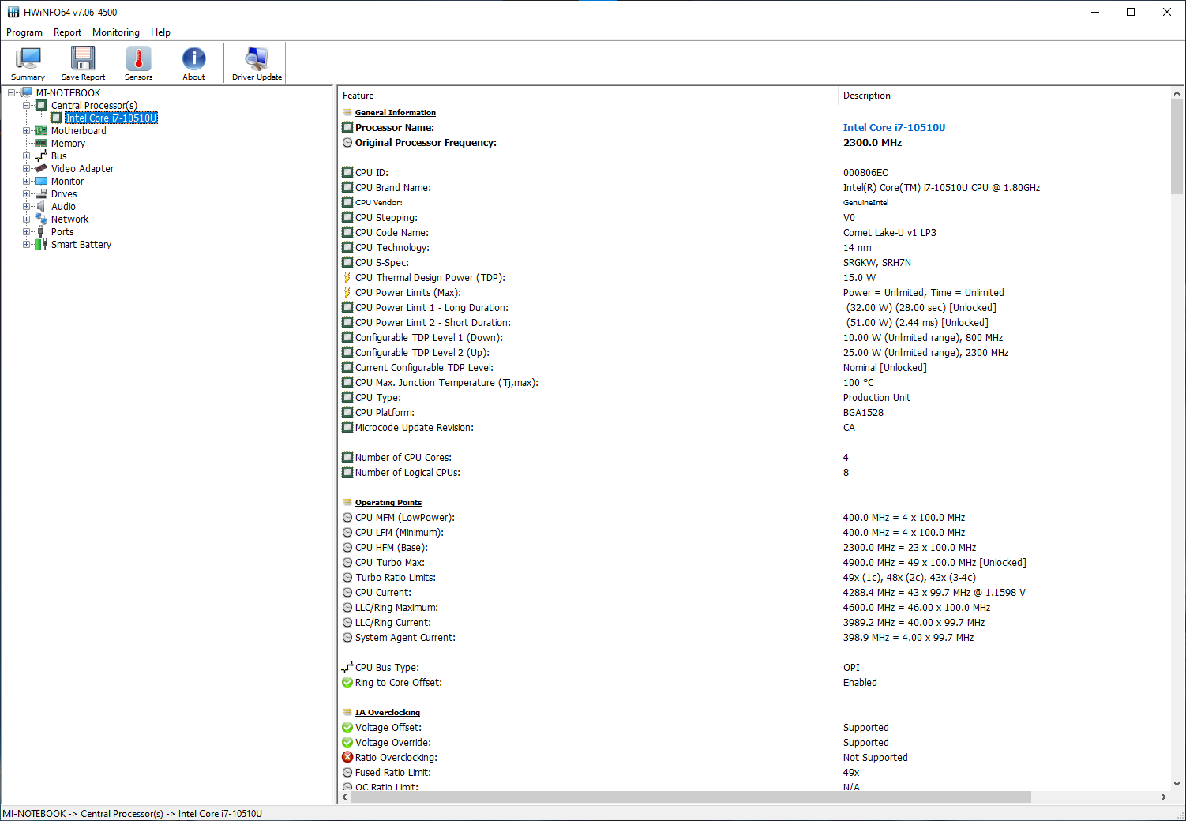
Task: Click the value Comet Lake-U v1 LP3
Action: (889, 232)
